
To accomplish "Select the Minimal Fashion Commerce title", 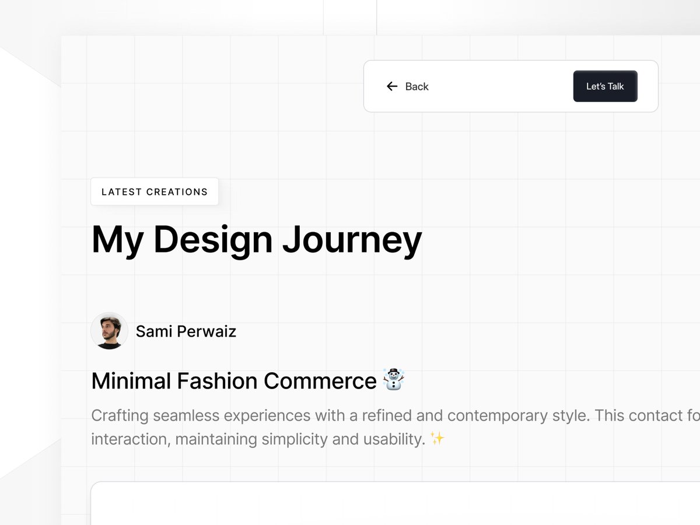I will [234, 381].
